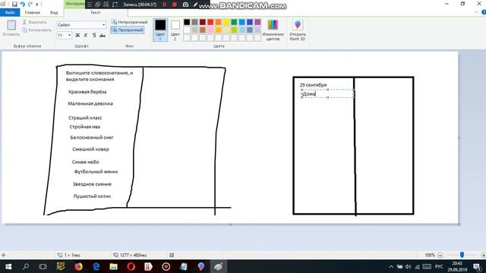Open Yandex browser from the taskbar
The height and width of the screenshot is (273, 486).
149,266
